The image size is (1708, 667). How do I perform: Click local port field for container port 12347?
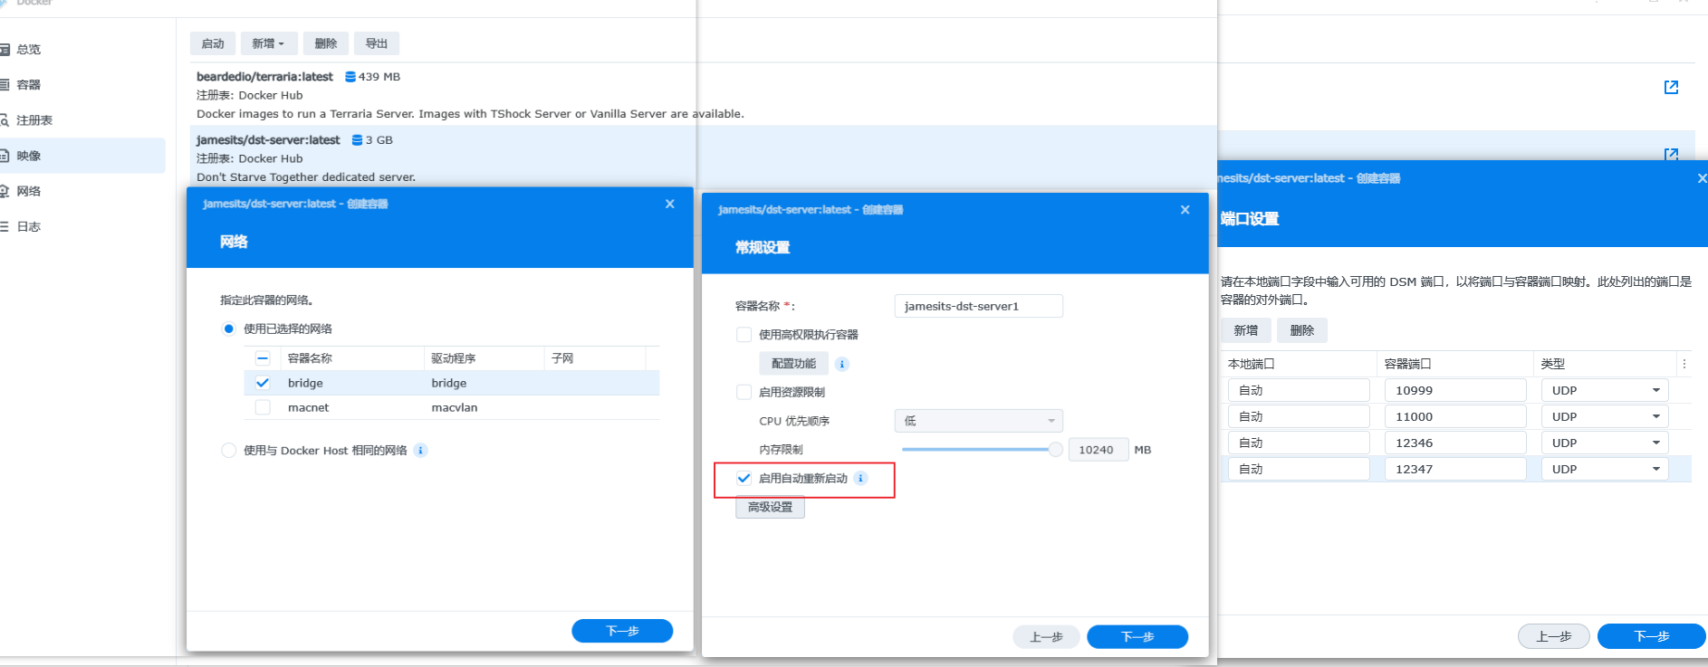(1299, 469)
